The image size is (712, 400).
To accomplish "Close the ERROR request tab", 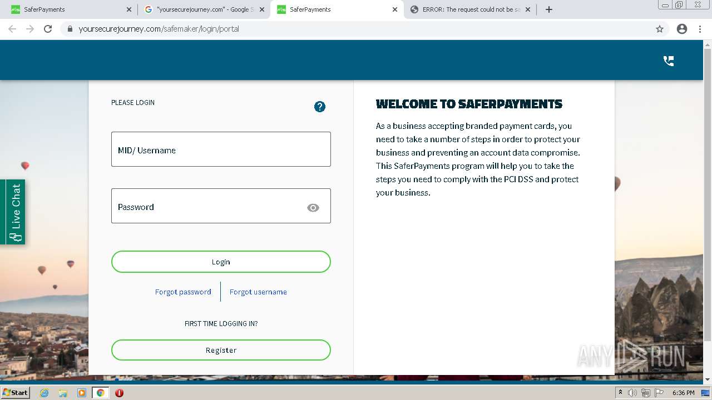I will pyautogui.click(x=528, y=9).
